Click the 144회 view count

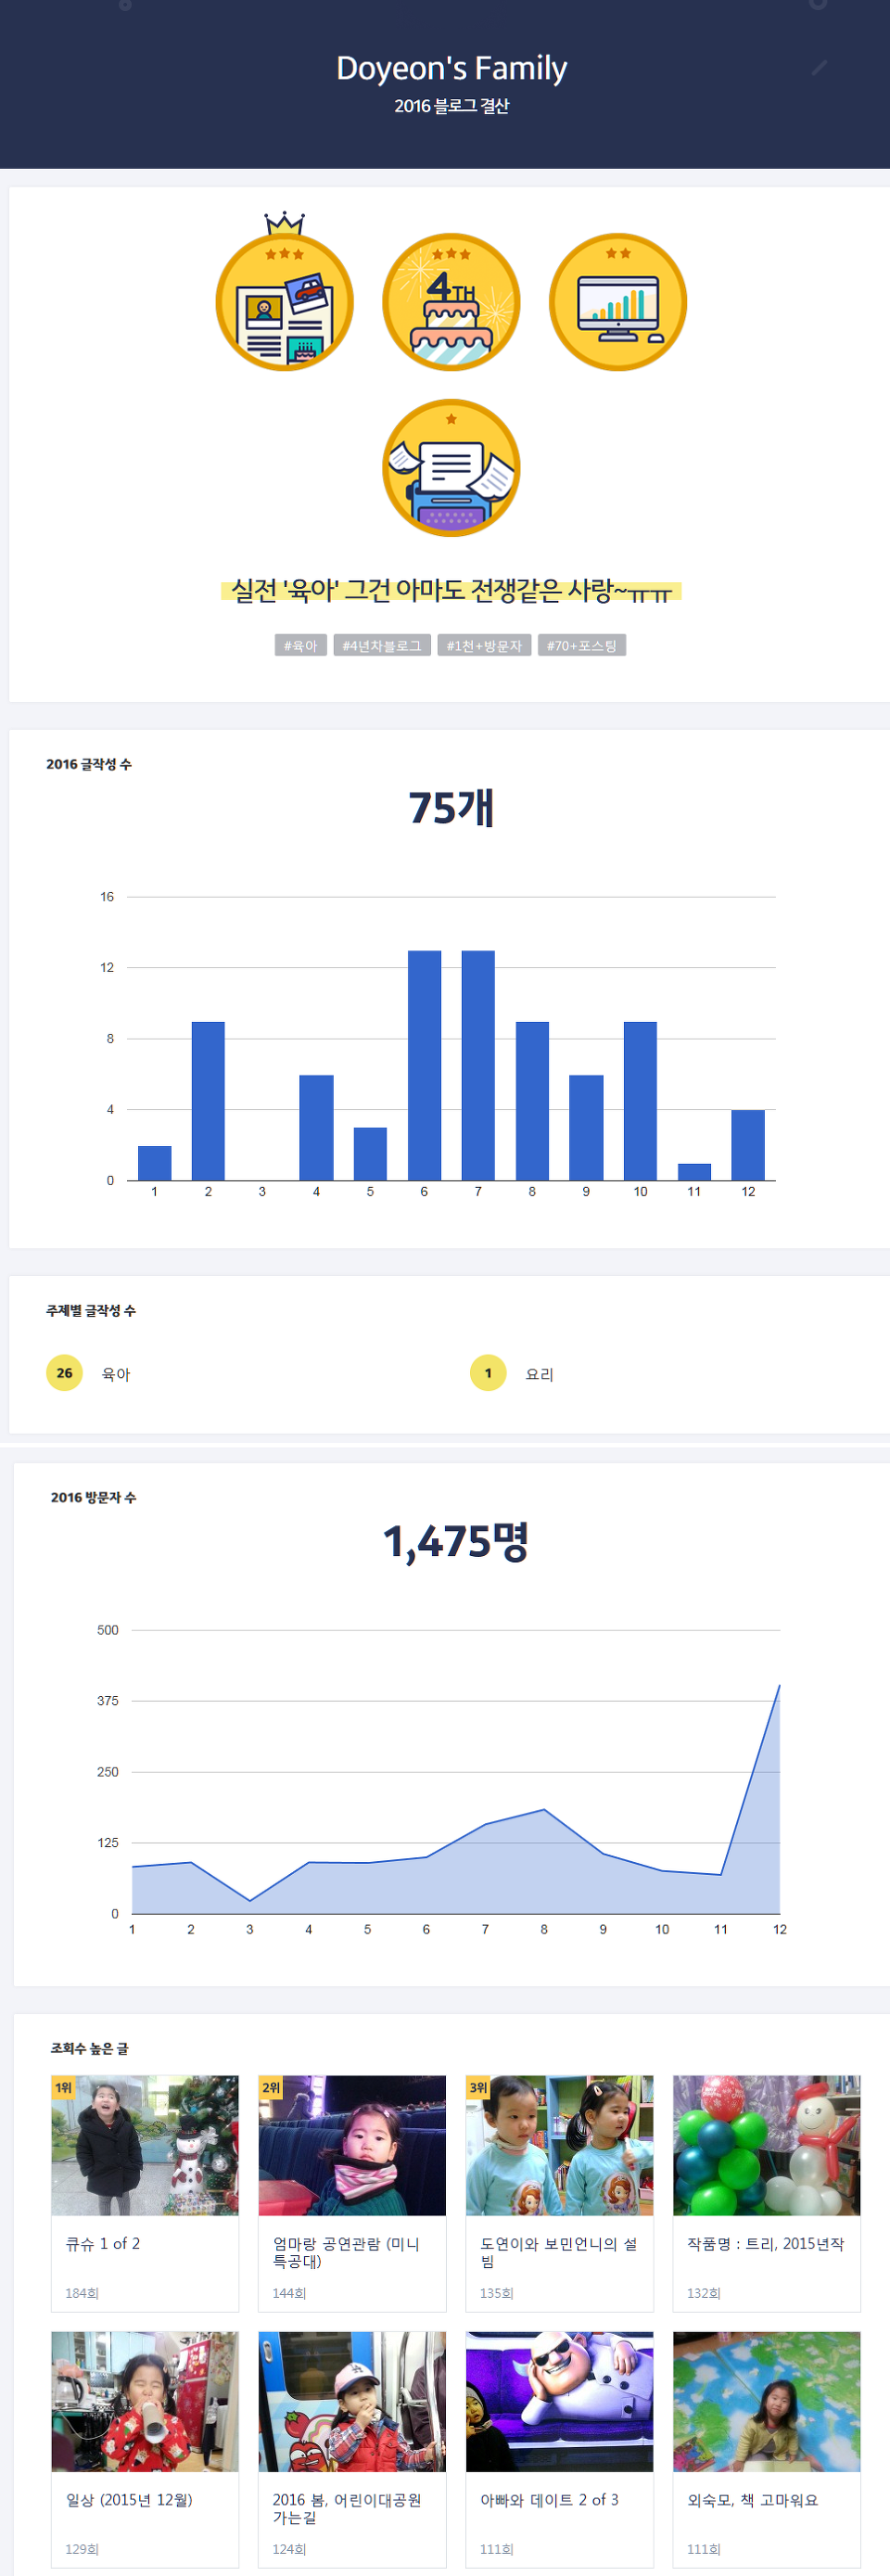tap(289, 2293)
